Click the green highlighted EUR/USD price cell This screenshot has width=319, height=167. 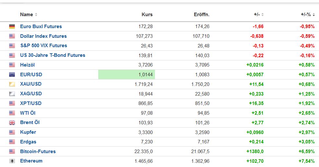click(127, 75)
